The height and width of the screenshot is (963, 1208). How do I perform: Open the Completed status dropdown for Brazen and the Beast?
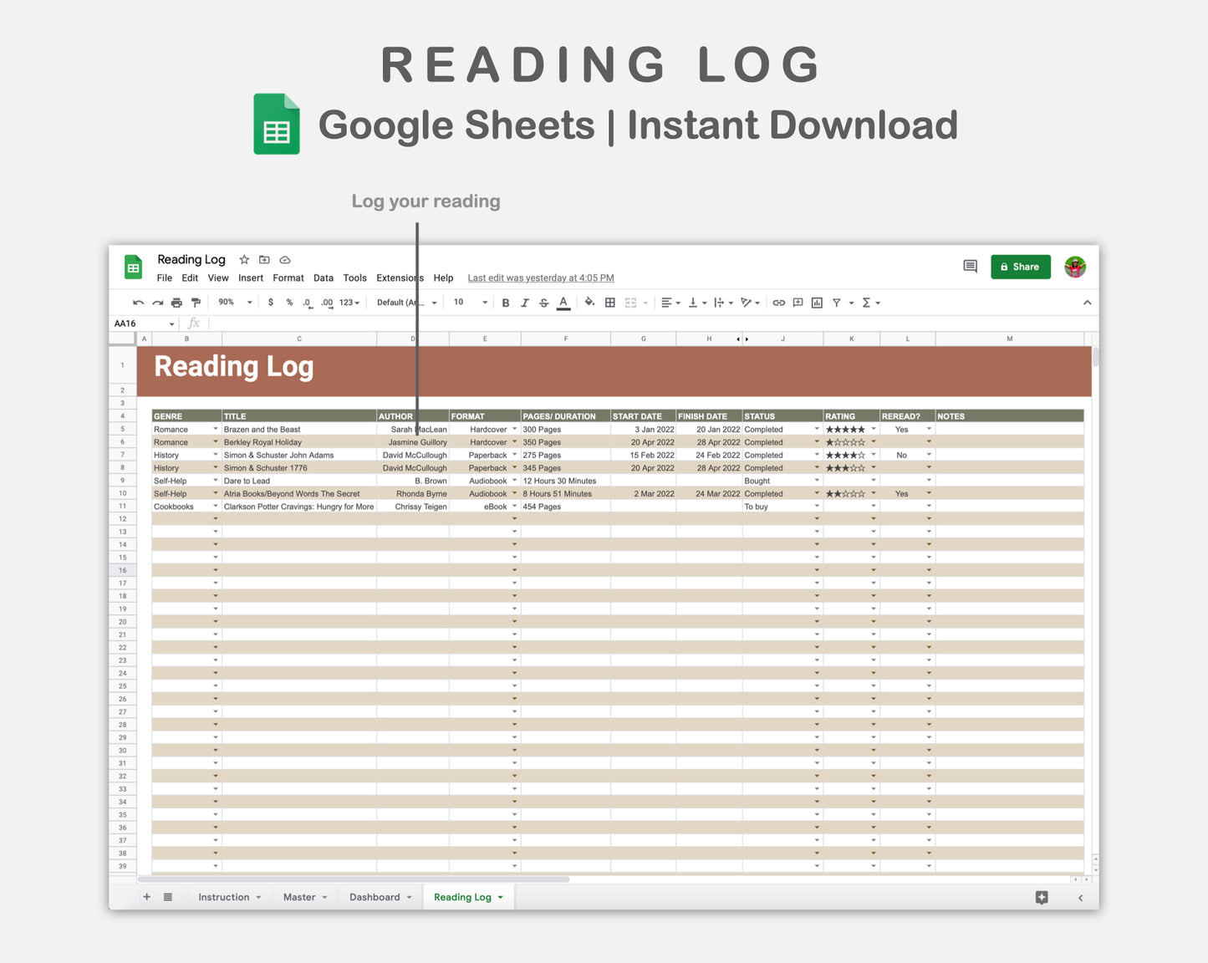pos(817,429)
